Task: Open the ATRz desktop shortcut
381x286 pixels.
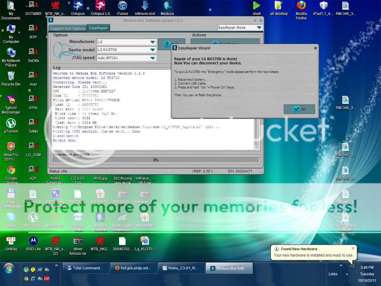Action: [33, 102]
